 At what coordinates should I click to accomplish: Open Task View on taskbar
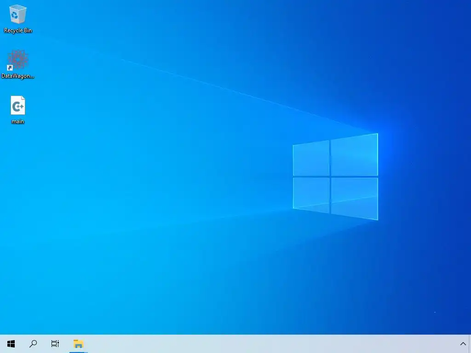pyautogui.click(x=55, y=344)
